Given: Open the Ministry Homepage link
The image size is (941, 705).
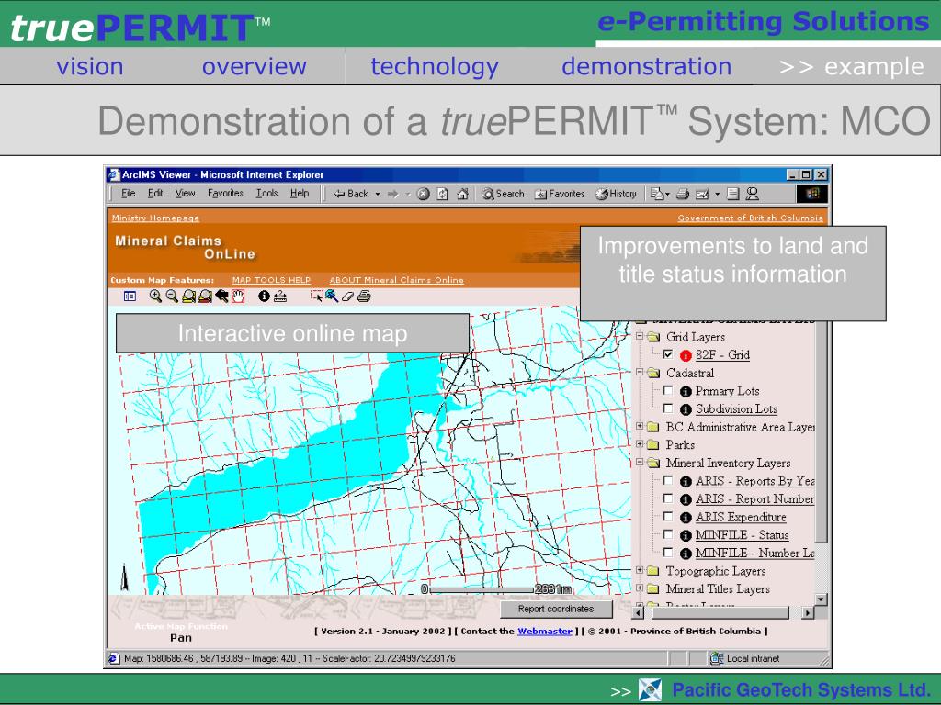Looking at the screenshot, I should pos(155,218).
